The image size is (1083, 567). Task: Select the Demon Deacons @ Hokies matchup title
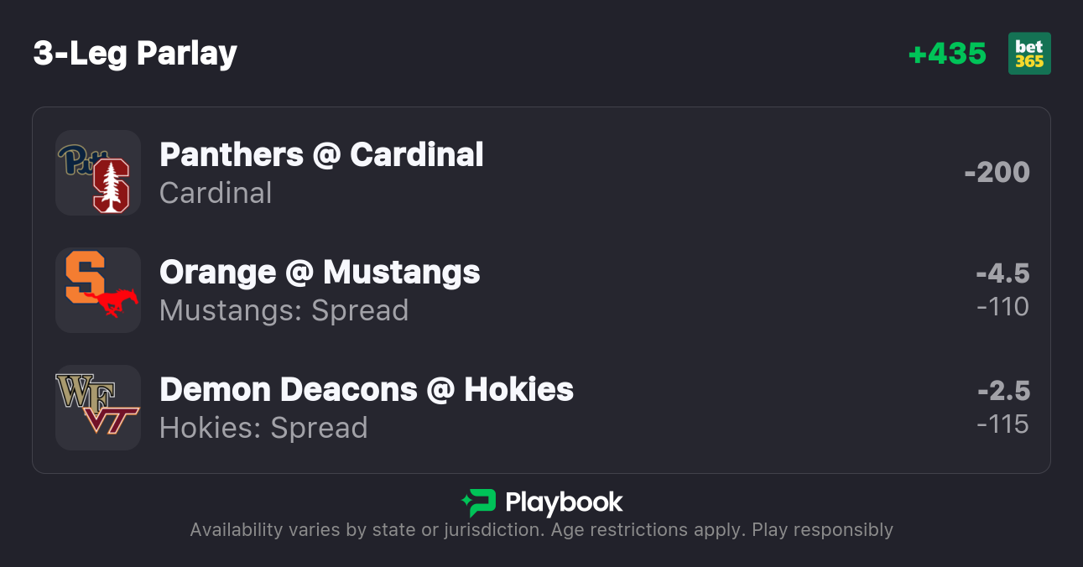pos(367,389)
